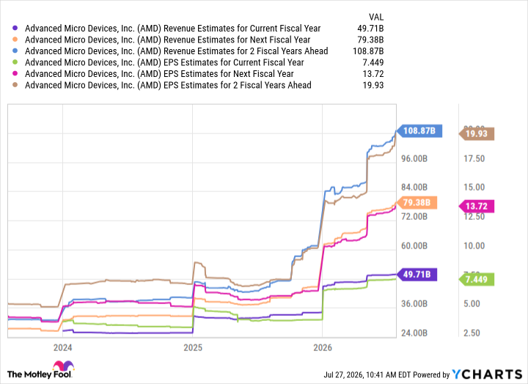Click the 2024 x-axis label
This screenshot has width=528, height=384.
pos(62,347)
